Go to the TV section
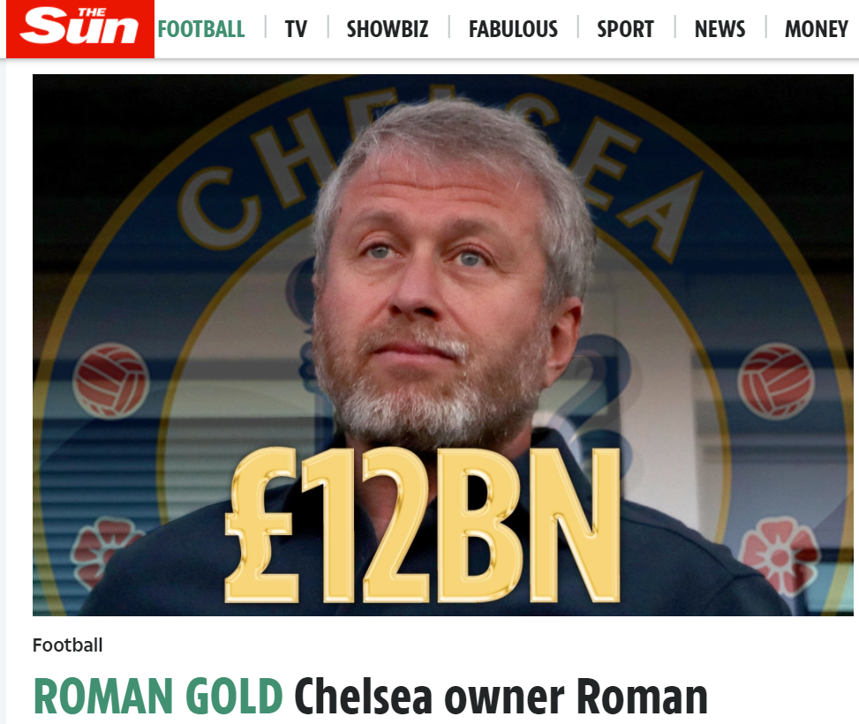 click(x=296, y=29)
